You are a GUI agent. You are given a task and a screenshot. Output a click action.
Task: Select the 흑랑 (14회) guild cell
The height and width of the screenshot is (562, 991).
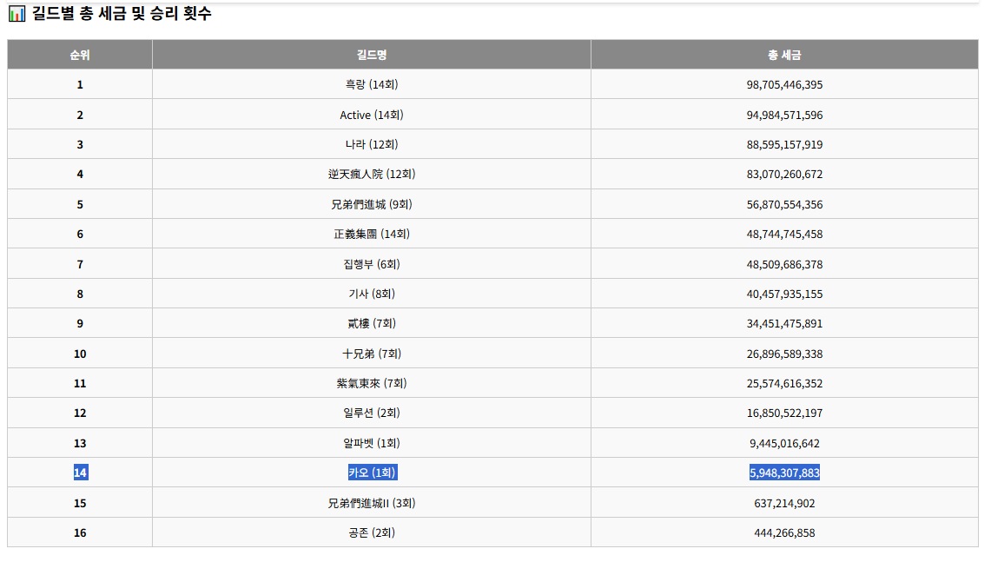pyautogui.click(x=372, y=85)
